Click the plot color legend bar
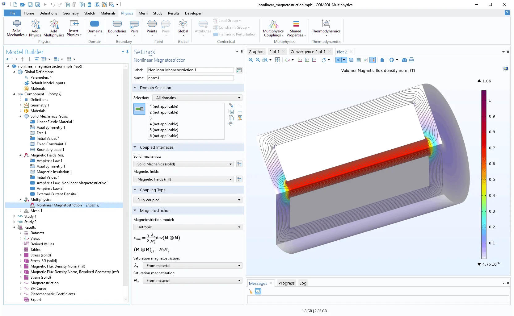This screenshot has height=316, width=514. (x=483, y=174)
